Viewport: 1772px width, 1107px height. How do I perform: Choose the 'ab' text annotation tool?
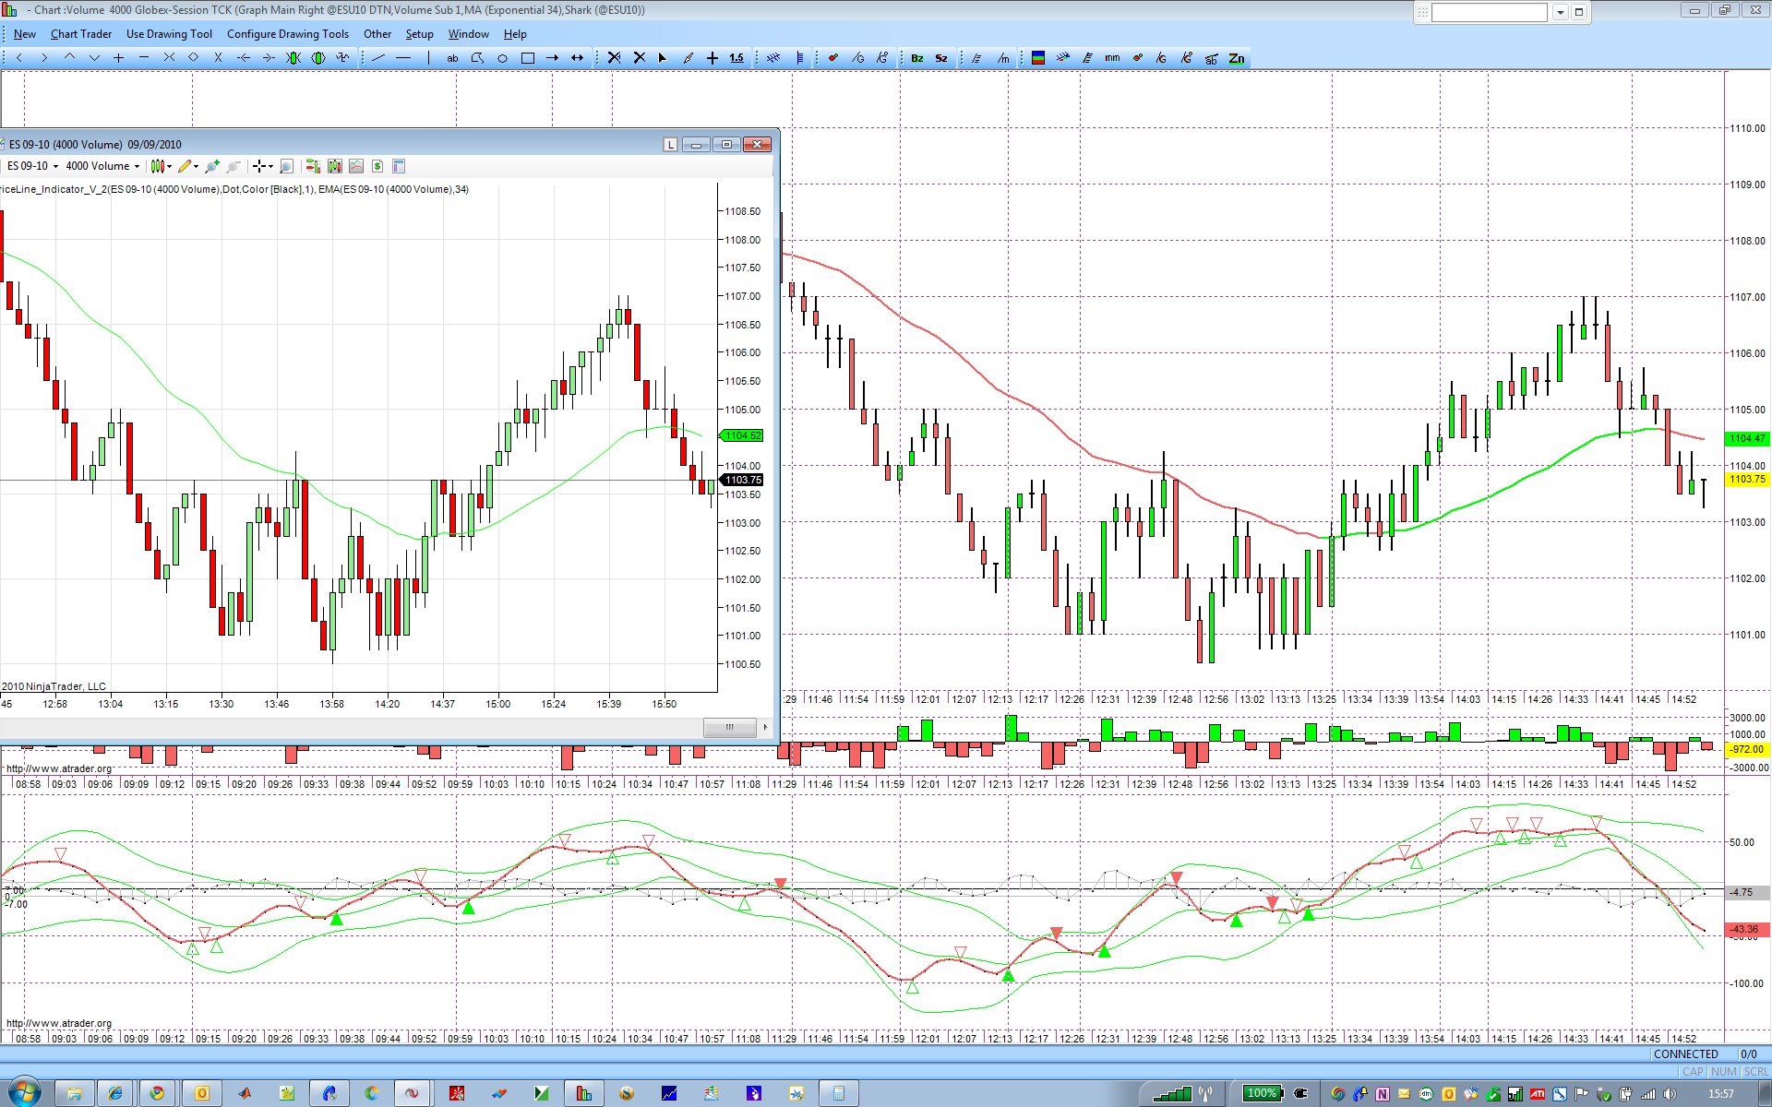click(452, 58)
